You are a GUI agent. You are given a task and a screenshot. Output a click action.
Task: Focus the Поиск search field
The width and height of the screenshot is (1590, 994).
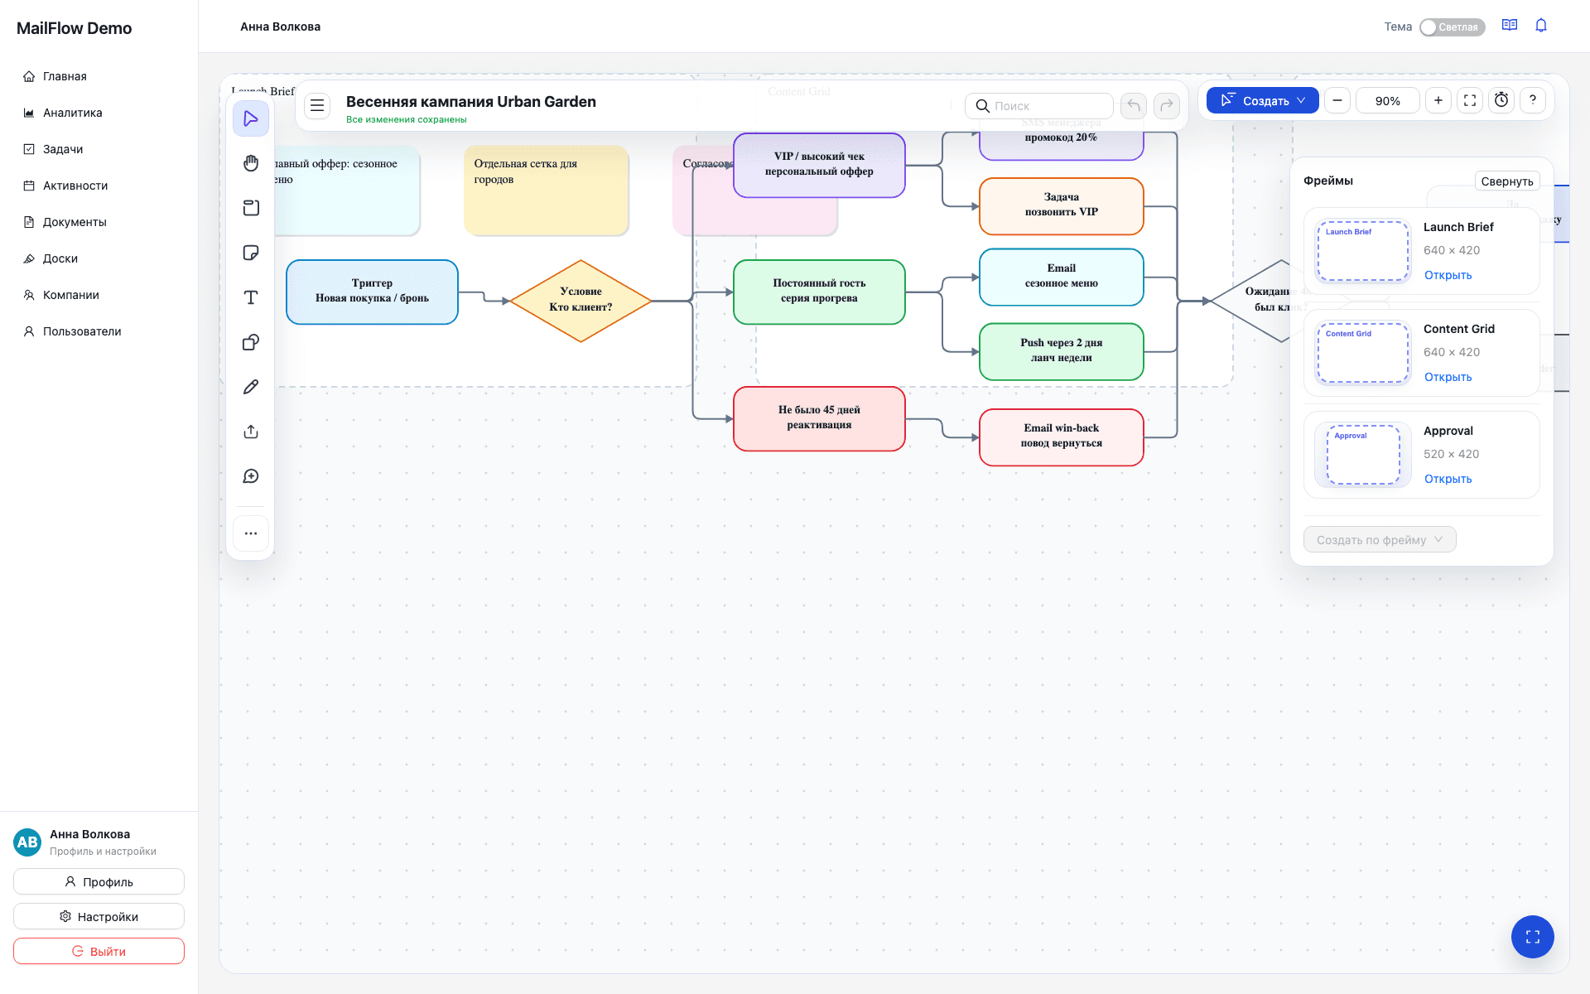(1039, 105)
